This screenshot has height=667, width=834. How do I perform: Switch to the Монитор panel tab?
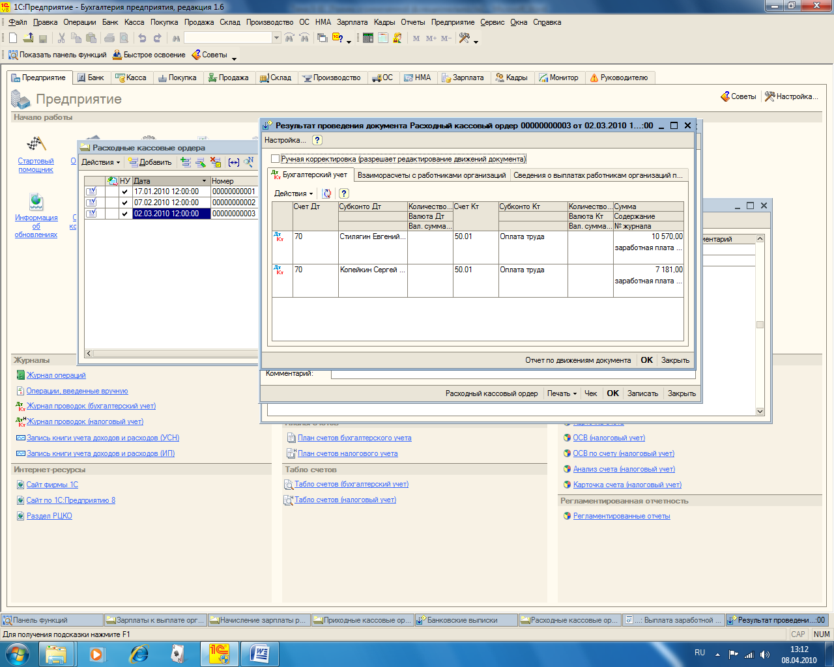558,78
